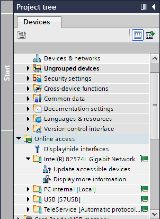The image size is (160, 219).
Task: Click the Languages & resources globe icon
Action: (x=37, y=119)
